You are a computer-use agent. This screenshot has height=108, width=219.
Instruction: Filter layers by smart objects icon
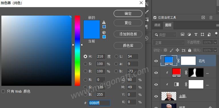[x=209, y=34]
